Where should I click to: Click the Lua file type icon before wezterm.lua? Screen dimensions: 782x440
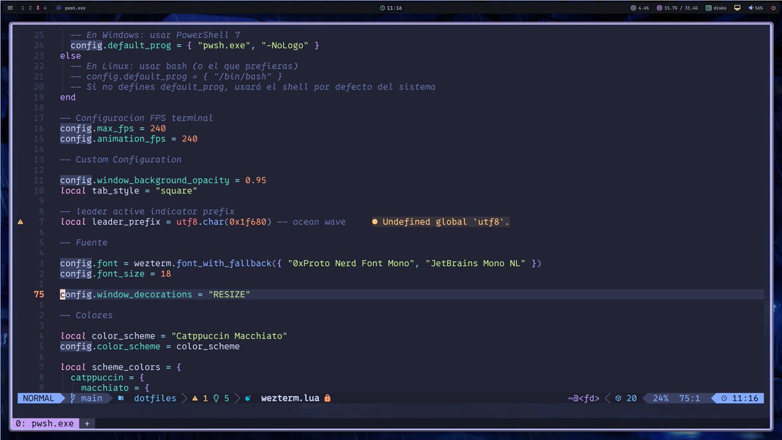(x=248, y=398)
